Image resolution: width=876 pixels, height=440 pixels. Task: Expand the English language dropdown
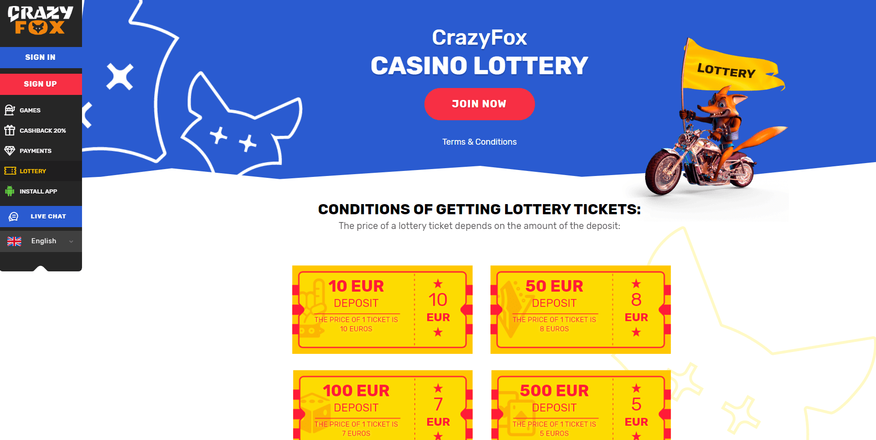(71, 241)
